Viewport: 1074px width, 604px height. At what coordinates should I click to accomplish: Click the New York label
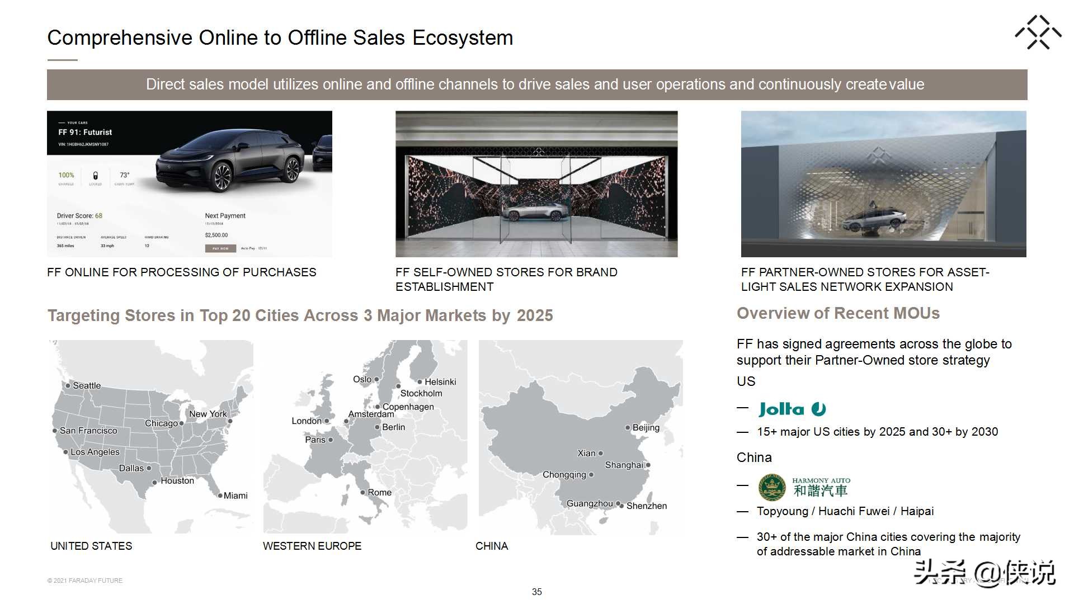208,414
